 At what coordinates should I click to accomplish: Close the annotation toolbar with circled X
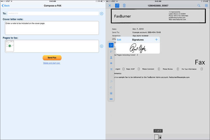pos(111,93)
